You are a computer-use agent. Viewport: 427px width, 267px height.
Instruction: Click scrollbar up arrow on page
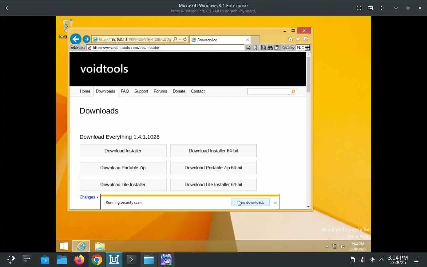308,54
